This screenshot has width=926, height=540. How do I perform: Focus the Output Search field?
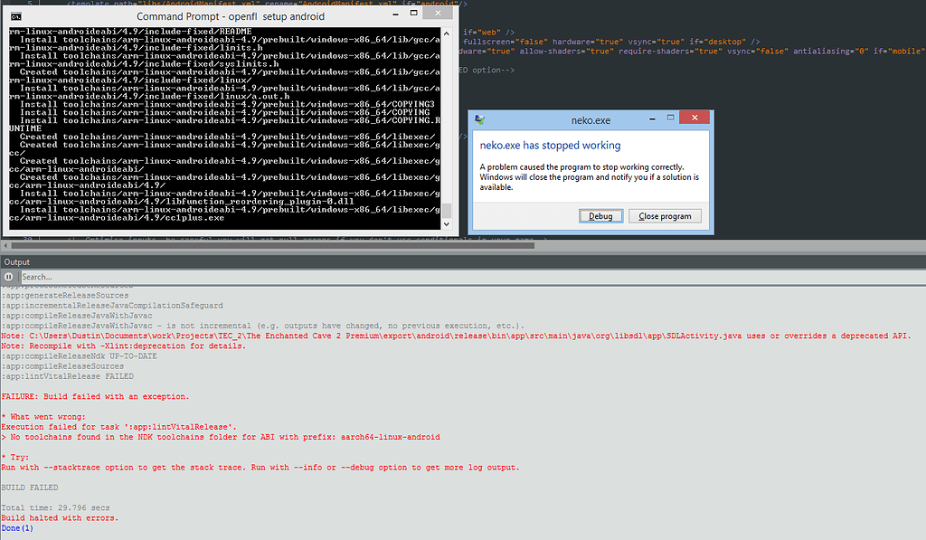pos(472,277)
